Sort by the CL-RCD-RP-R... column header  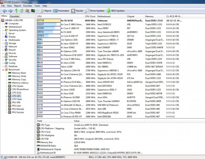coord(174,16)
